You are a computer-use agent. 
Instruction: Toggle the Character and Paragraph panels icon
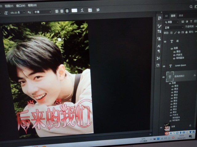click(90, 10)
